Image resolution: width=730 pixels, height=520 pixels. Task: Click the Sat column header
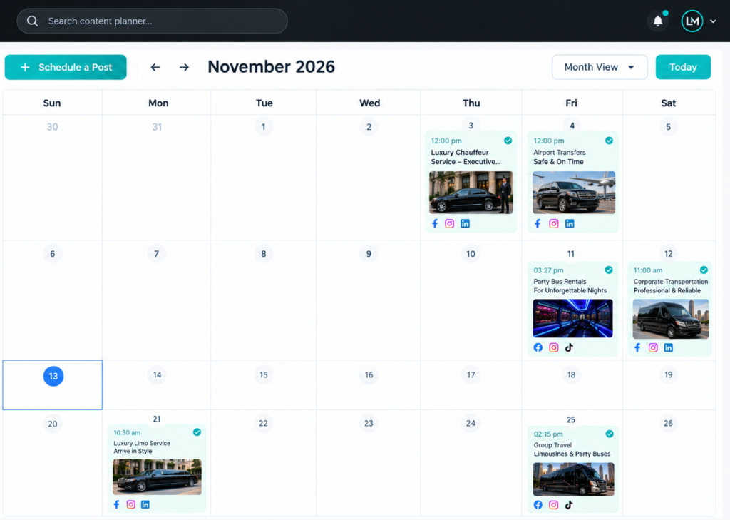(668, 103)
